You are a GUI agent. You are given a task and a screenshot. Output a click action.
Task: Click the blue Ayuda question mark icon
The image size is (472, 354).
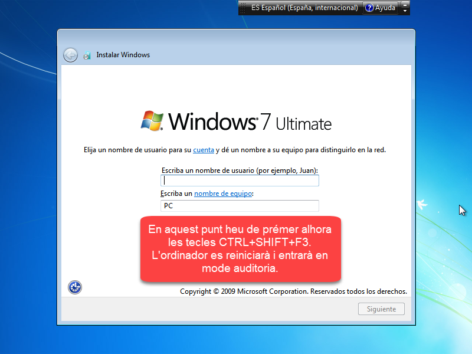pos(369,8)
